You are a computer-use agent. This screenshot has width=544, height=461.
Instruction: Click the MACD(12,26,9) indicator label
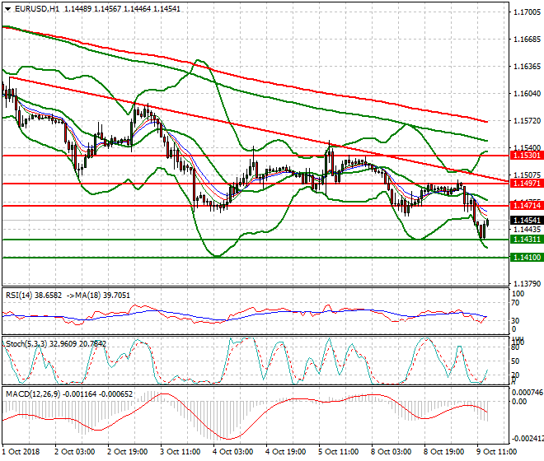coord(34,394)
